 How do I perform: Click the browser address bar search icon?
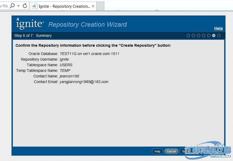[x=12, y=6]
